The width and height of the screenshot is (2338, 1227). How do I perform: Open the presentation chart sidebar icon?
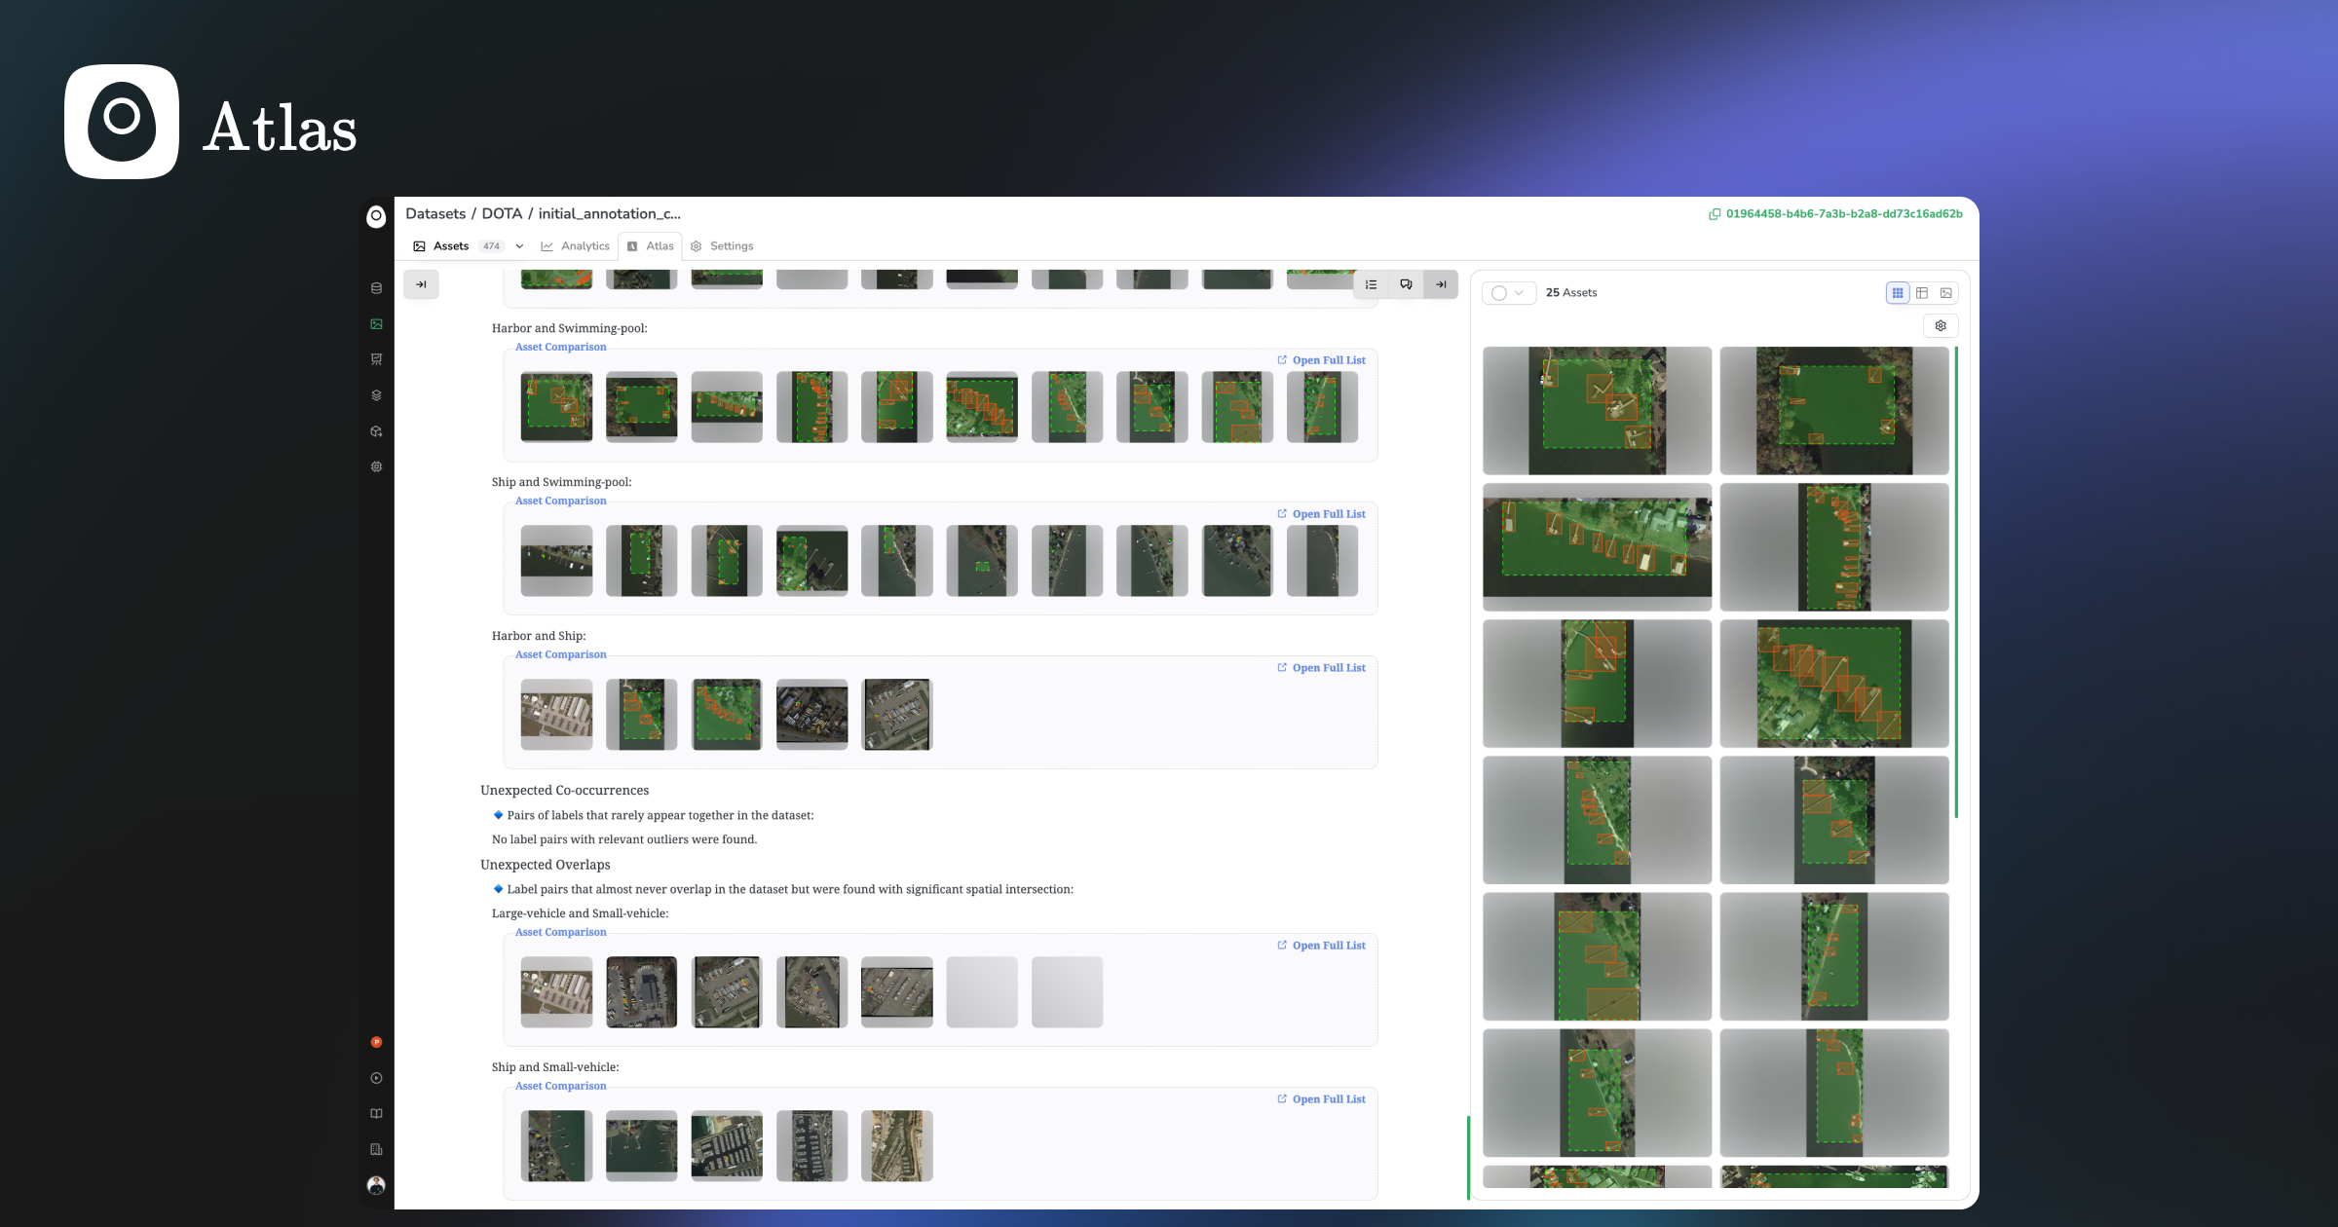(x=376, y=359)
